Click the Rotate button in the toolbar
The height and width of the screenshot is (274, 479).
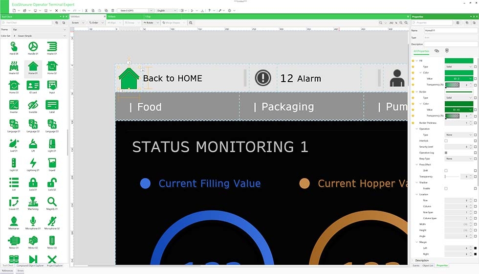tap(149, 23)
